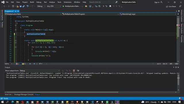Open the Any CPU platform dropdown
Image resolution: width=184 pixels, height=104 pixels.
[54, 6]
